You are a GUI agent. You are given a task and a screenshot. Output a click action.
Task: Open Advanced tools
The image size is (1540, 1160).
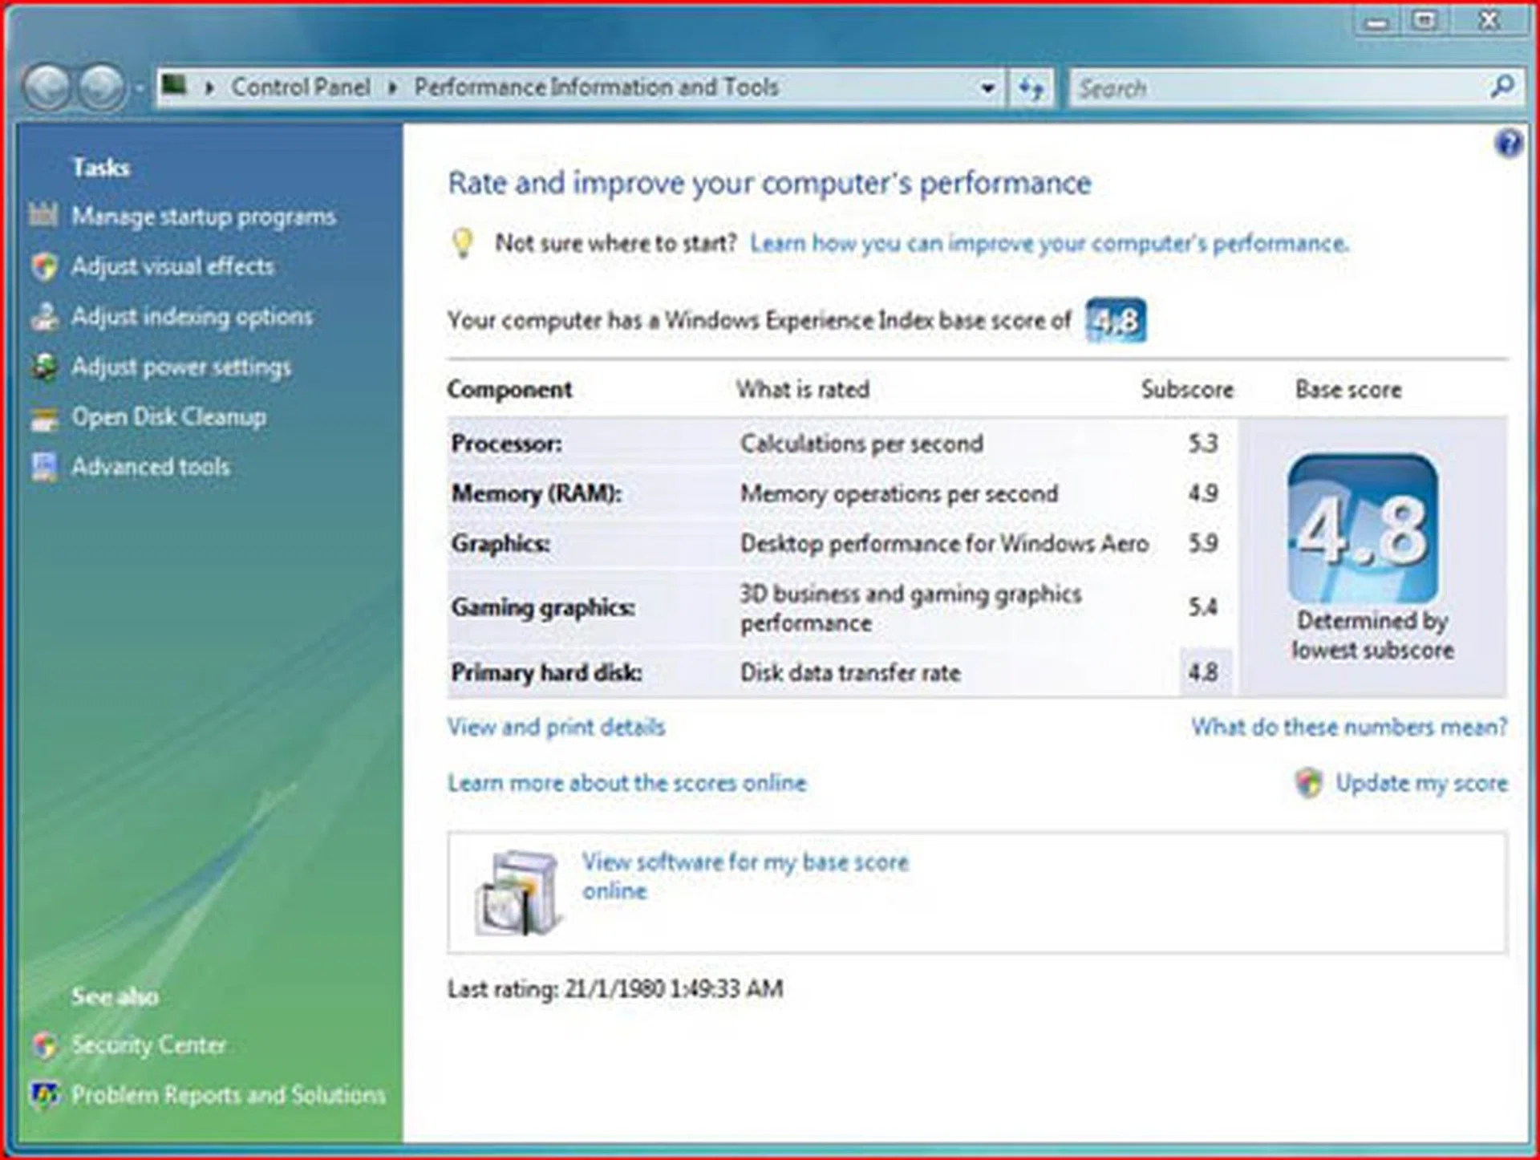(151, 467)
